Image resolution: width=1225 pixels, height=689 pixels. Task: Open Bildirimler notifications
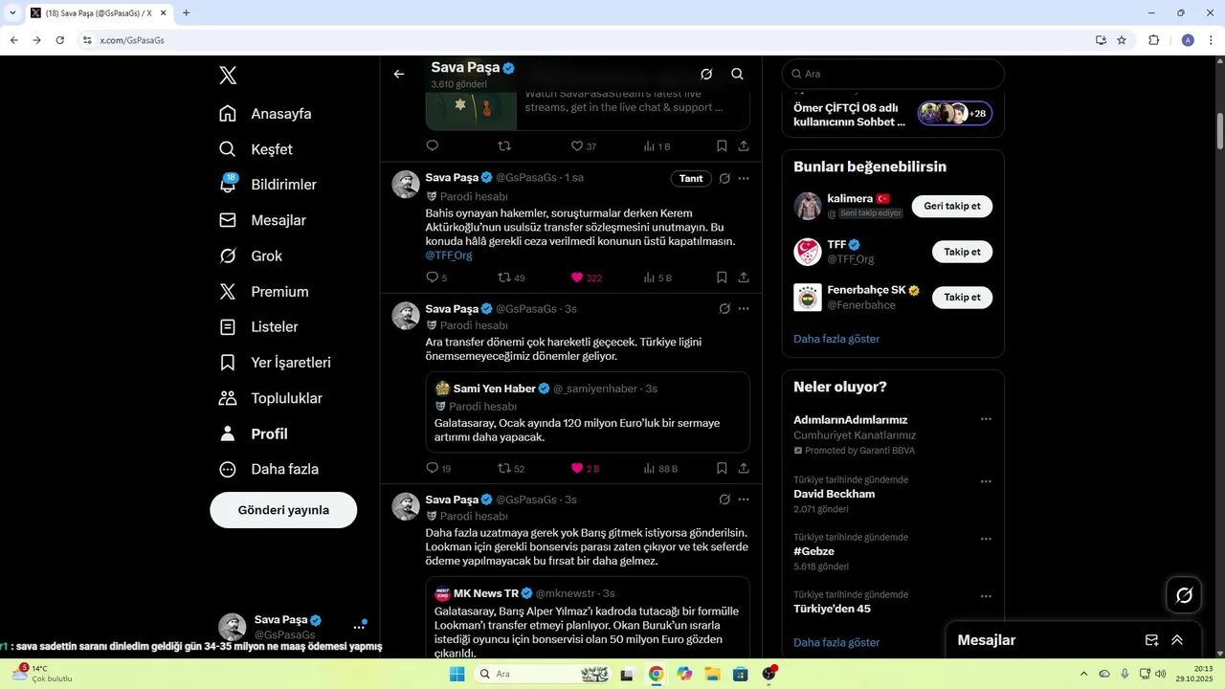click(x=267, y=185)
